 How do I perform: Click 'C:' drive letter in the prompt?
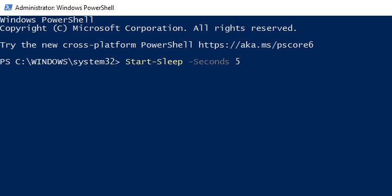click(x=20, y=62)
